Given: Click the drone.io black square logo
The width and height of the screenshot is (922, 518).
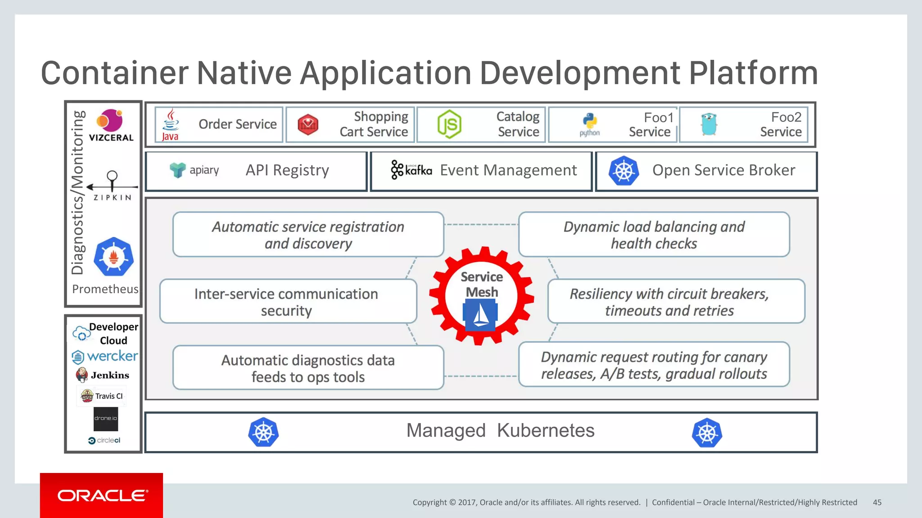Looking at the screenshot, I should click(106, 419).
